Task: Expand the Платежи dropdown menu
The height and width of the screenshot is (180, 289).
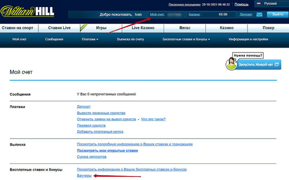Action: point(90,39)
